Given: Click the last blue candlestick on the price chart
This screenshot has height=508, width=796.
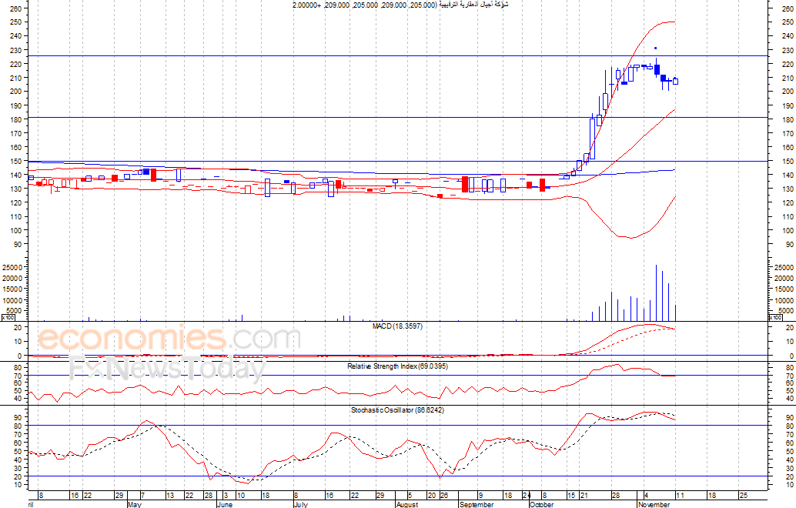Looking at the screenshot, I should (675, 81).
